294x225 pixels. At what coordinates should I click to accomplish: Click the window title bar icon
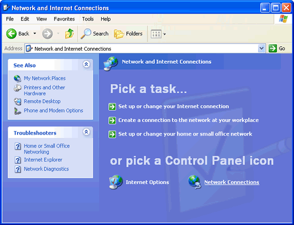coord(7,8)
